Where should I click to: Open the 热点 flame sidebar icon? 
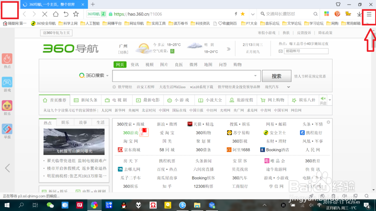[x=7, y=58]
